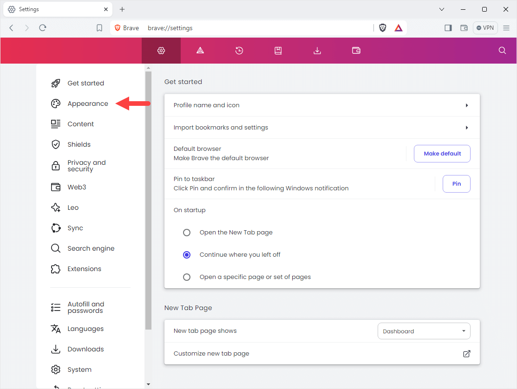Open the tab search chevron

(442, 9)
